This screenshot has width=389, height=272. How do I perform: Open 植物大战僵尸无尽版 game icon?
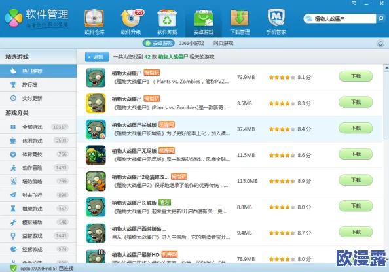(96, 156)
